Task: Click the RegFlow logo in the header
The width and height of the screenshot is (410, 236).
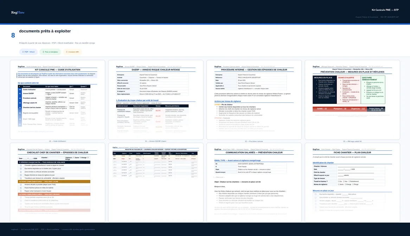Action: (x=18, y=12)
